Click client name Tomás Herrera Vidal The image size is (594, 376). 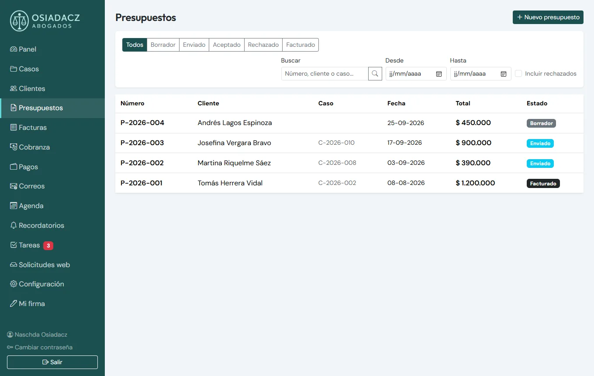pyautogui.click(x=230, y=183)
